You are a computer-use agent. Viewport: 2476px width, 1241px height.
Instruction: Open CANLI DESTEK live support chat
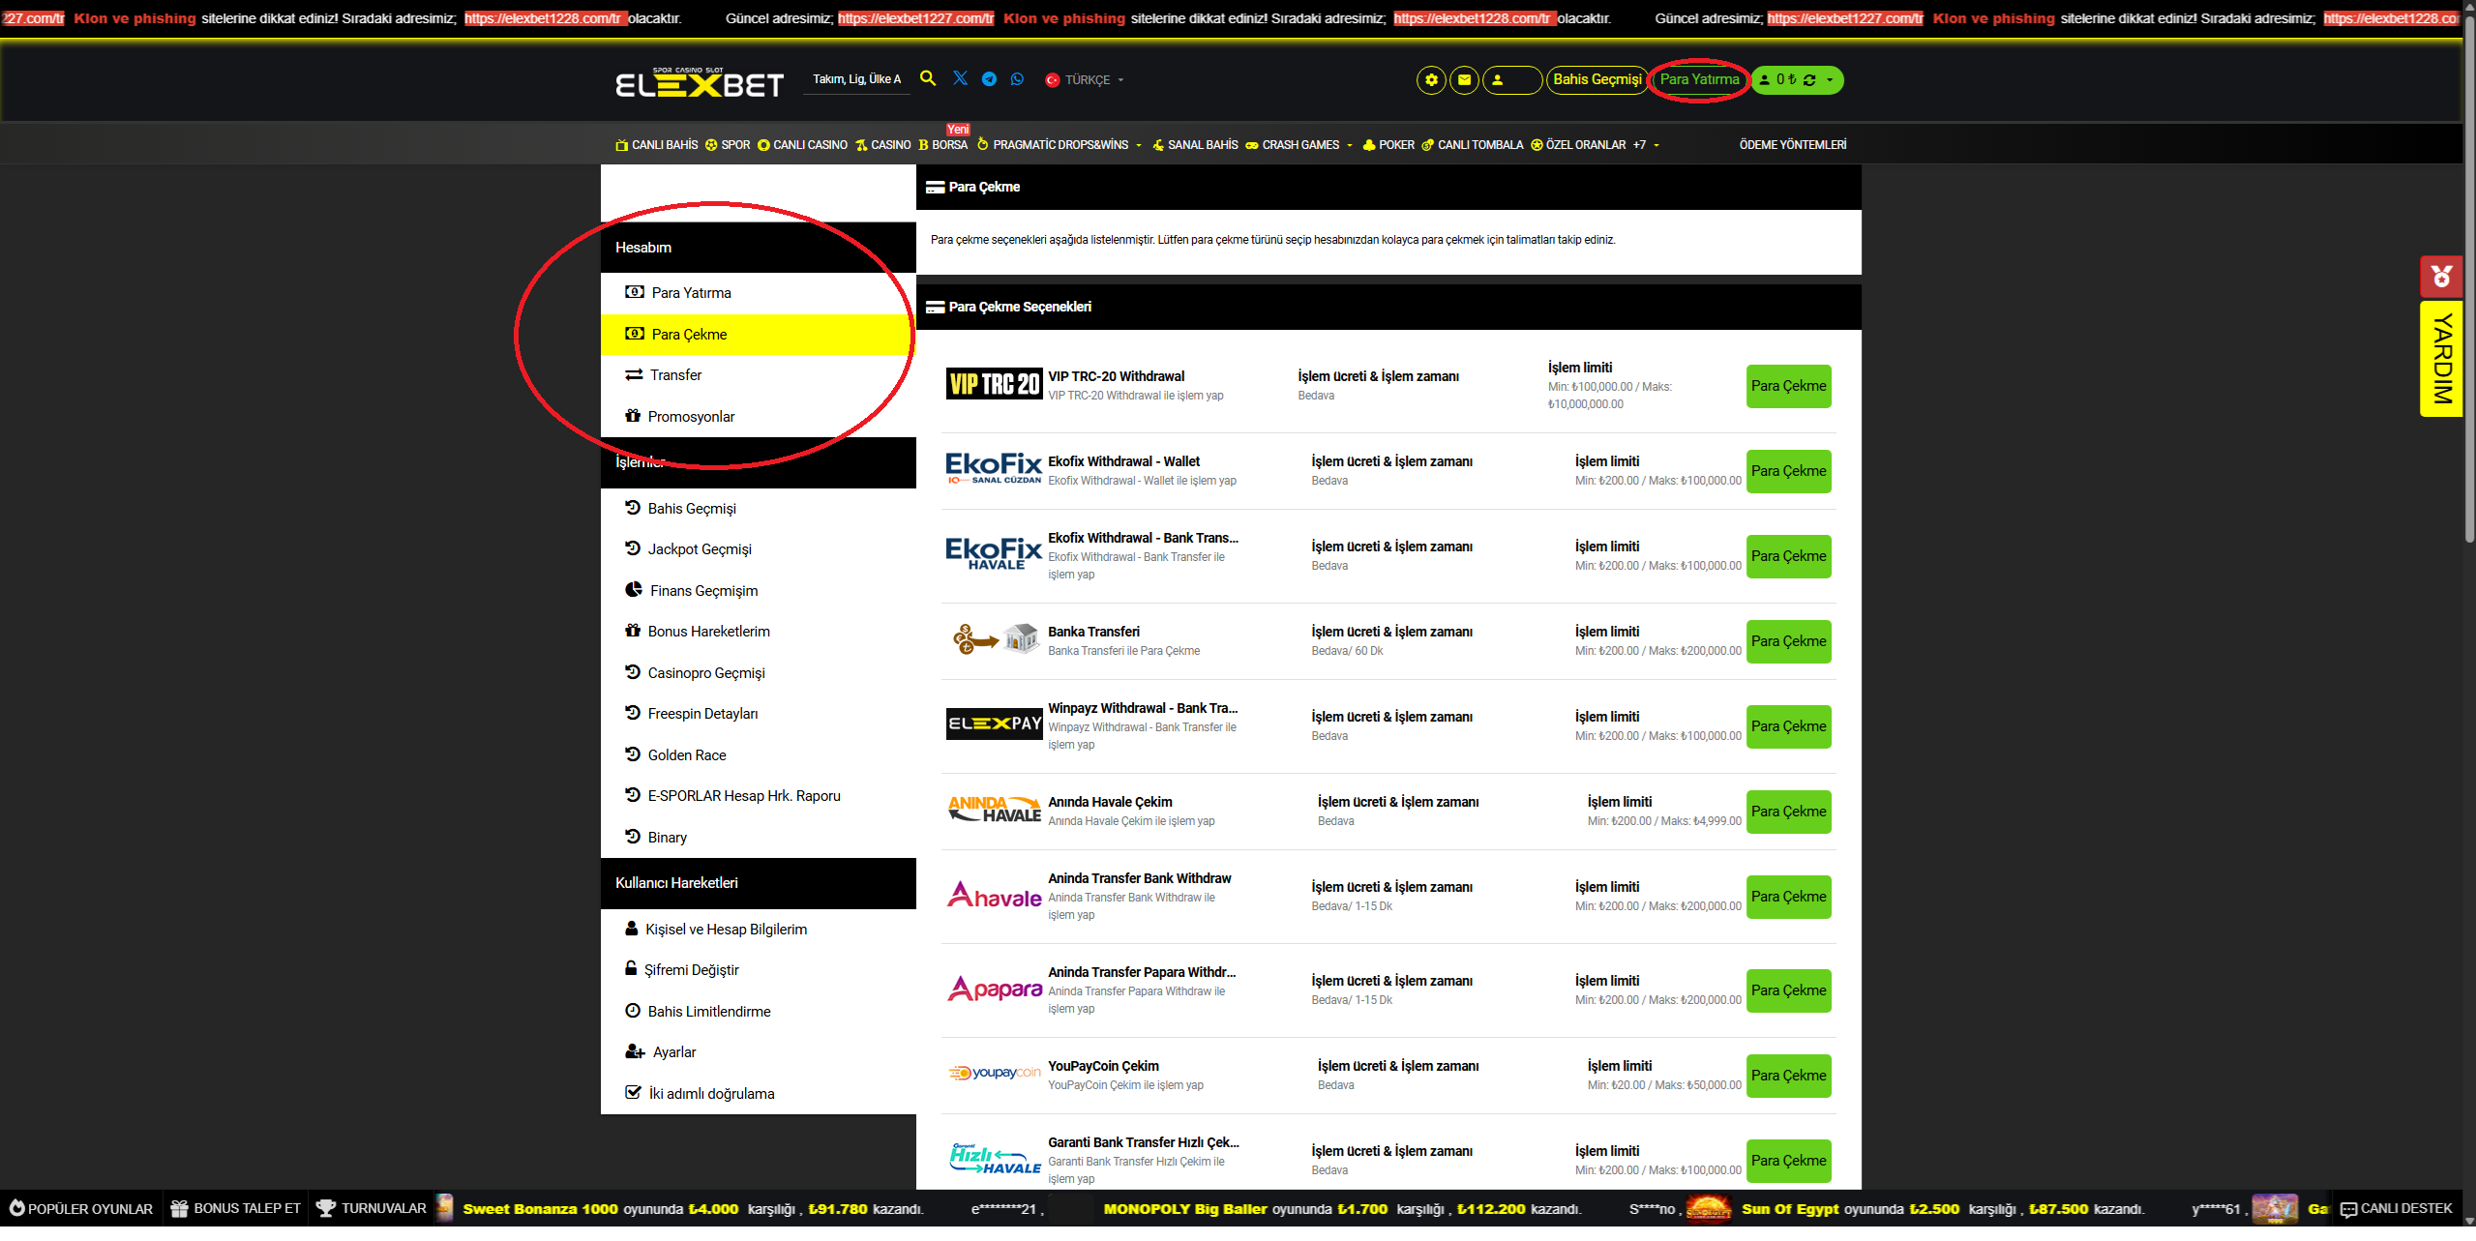click(2396, 1209)
